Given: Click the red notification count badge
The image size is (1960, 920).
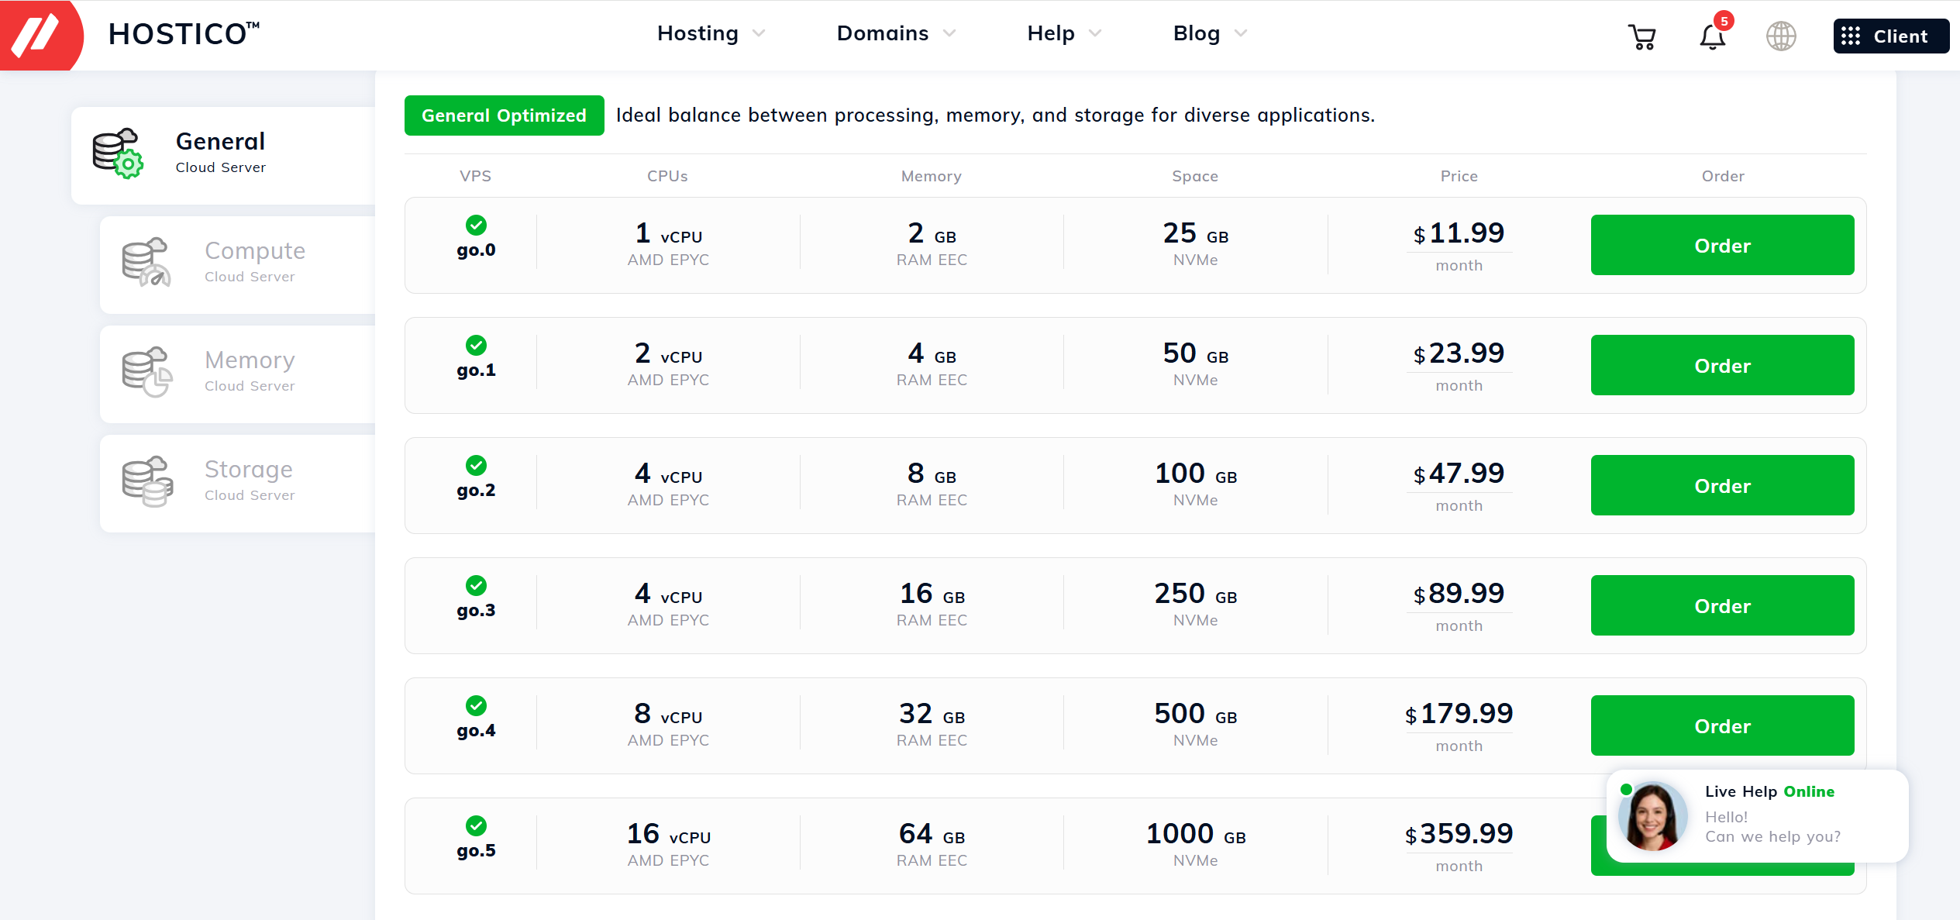Looking at the screenshot, I should coord(1724,21).
